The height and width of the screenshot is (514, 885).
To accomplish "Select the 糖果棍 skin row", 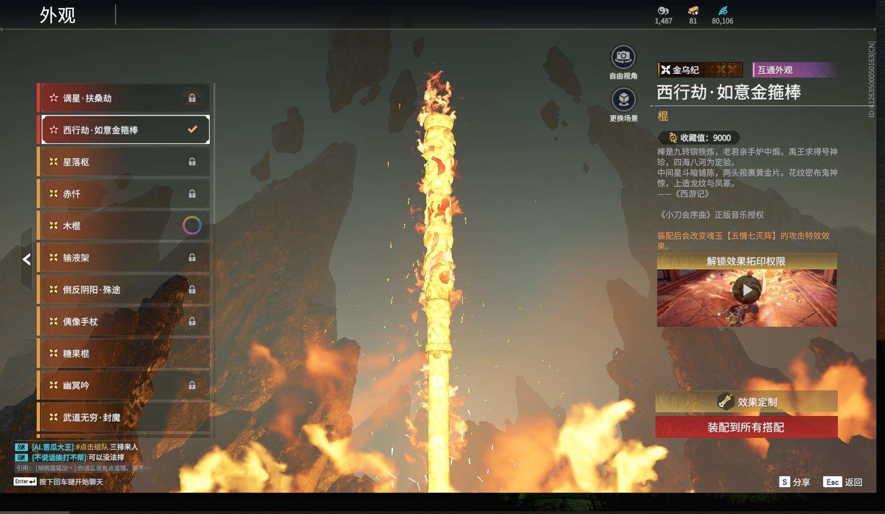I will click(x=124, y=354).
